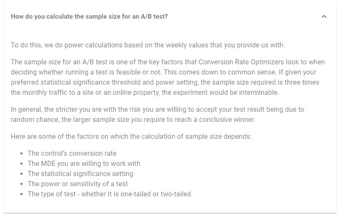Screen dimensions: 339x215
Task: Click the words 'random chance' in the third paragraph
Action: [x=31, y=120]
